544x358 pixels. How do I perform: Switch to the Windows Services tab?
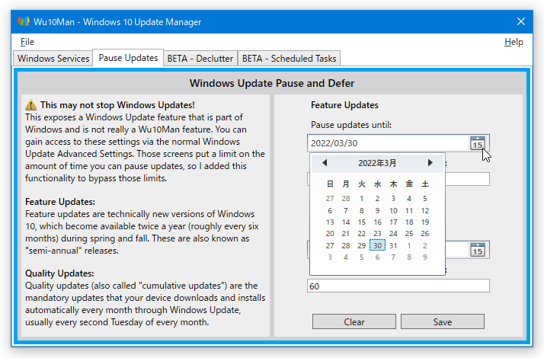[x=53, y=59]
